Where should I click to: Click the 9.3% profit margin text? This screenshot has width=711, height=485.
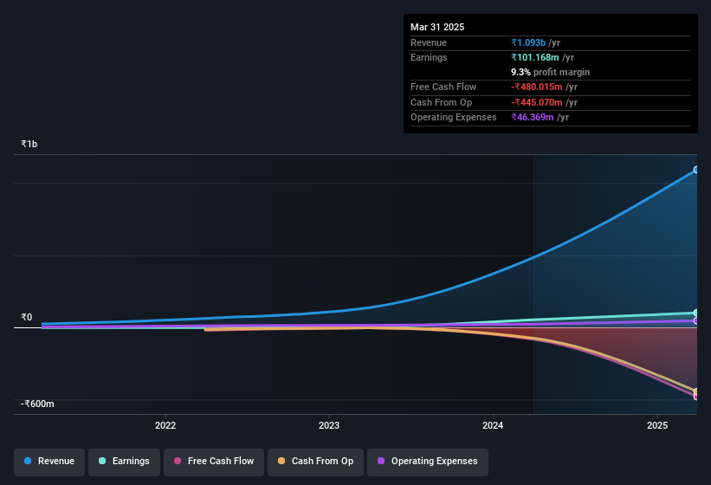coord(551,72)
